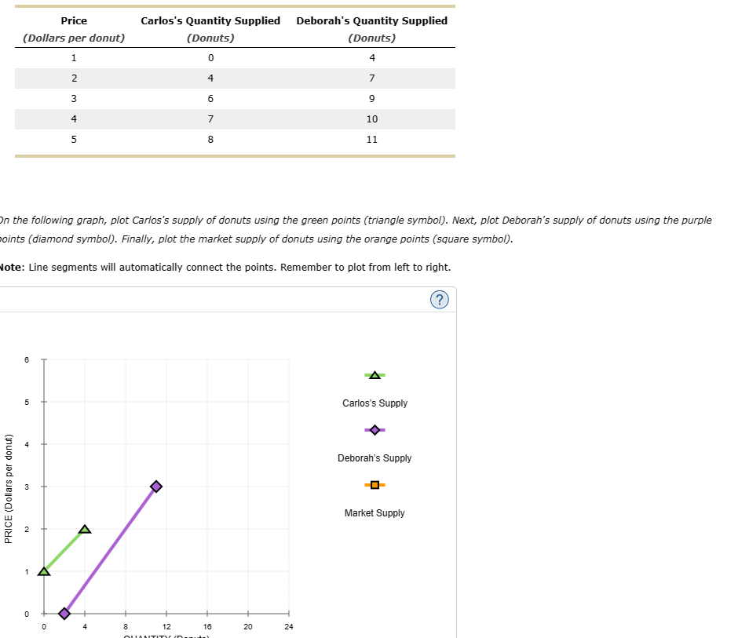
Task: Click the Deborah's Supply legend label
Action: 374,458
